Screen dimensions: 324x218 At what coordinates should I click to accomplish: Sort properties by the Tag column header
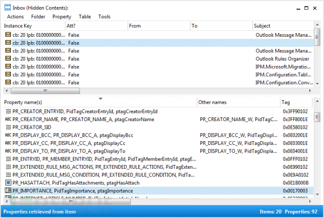pyautogui.click(x=294, y=102)
